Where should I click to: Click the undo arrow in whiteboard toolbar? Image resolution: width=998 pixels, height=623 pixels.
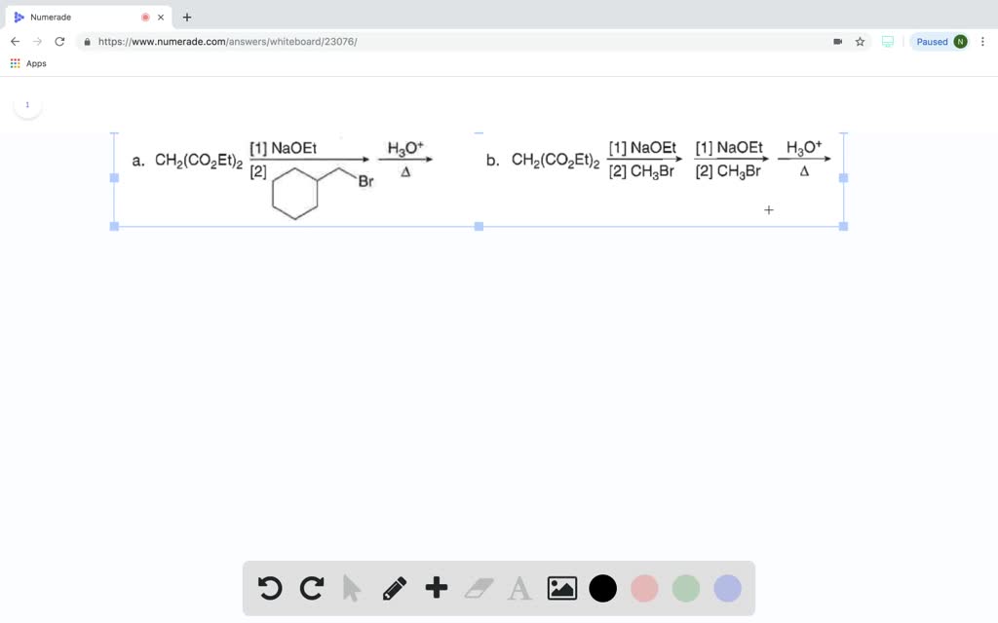pyautogui.click(x=270, y=588)
